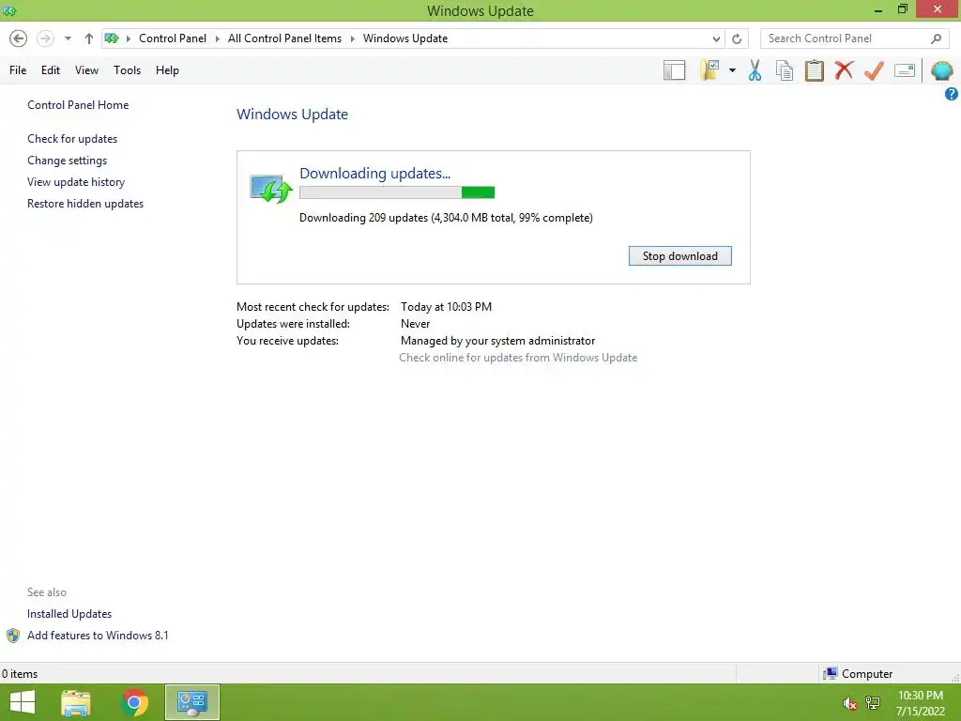Expand chevron before Control Panel breadcrumb
This screenshot has width=961, height=721.
point(129,38)
